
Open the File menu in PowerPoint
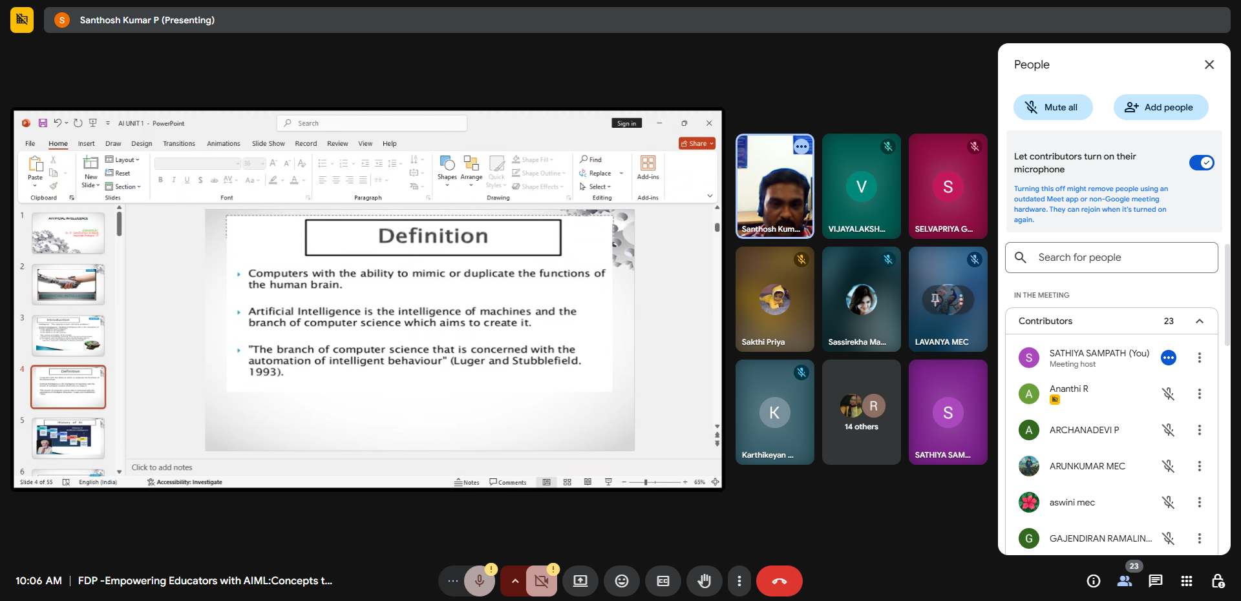point(30,144)
